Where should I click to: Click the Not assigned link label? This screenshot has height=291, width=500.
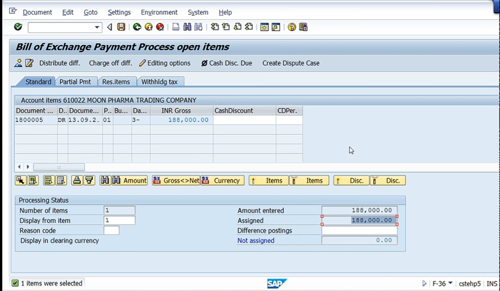click(x=256, y=241)
